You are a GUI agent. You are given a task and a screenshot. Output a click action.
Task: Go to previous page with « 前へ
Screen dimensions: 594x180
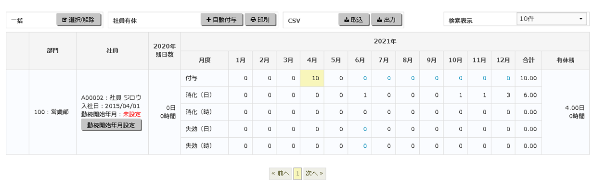pyautogui.click(x=280, y=174)
